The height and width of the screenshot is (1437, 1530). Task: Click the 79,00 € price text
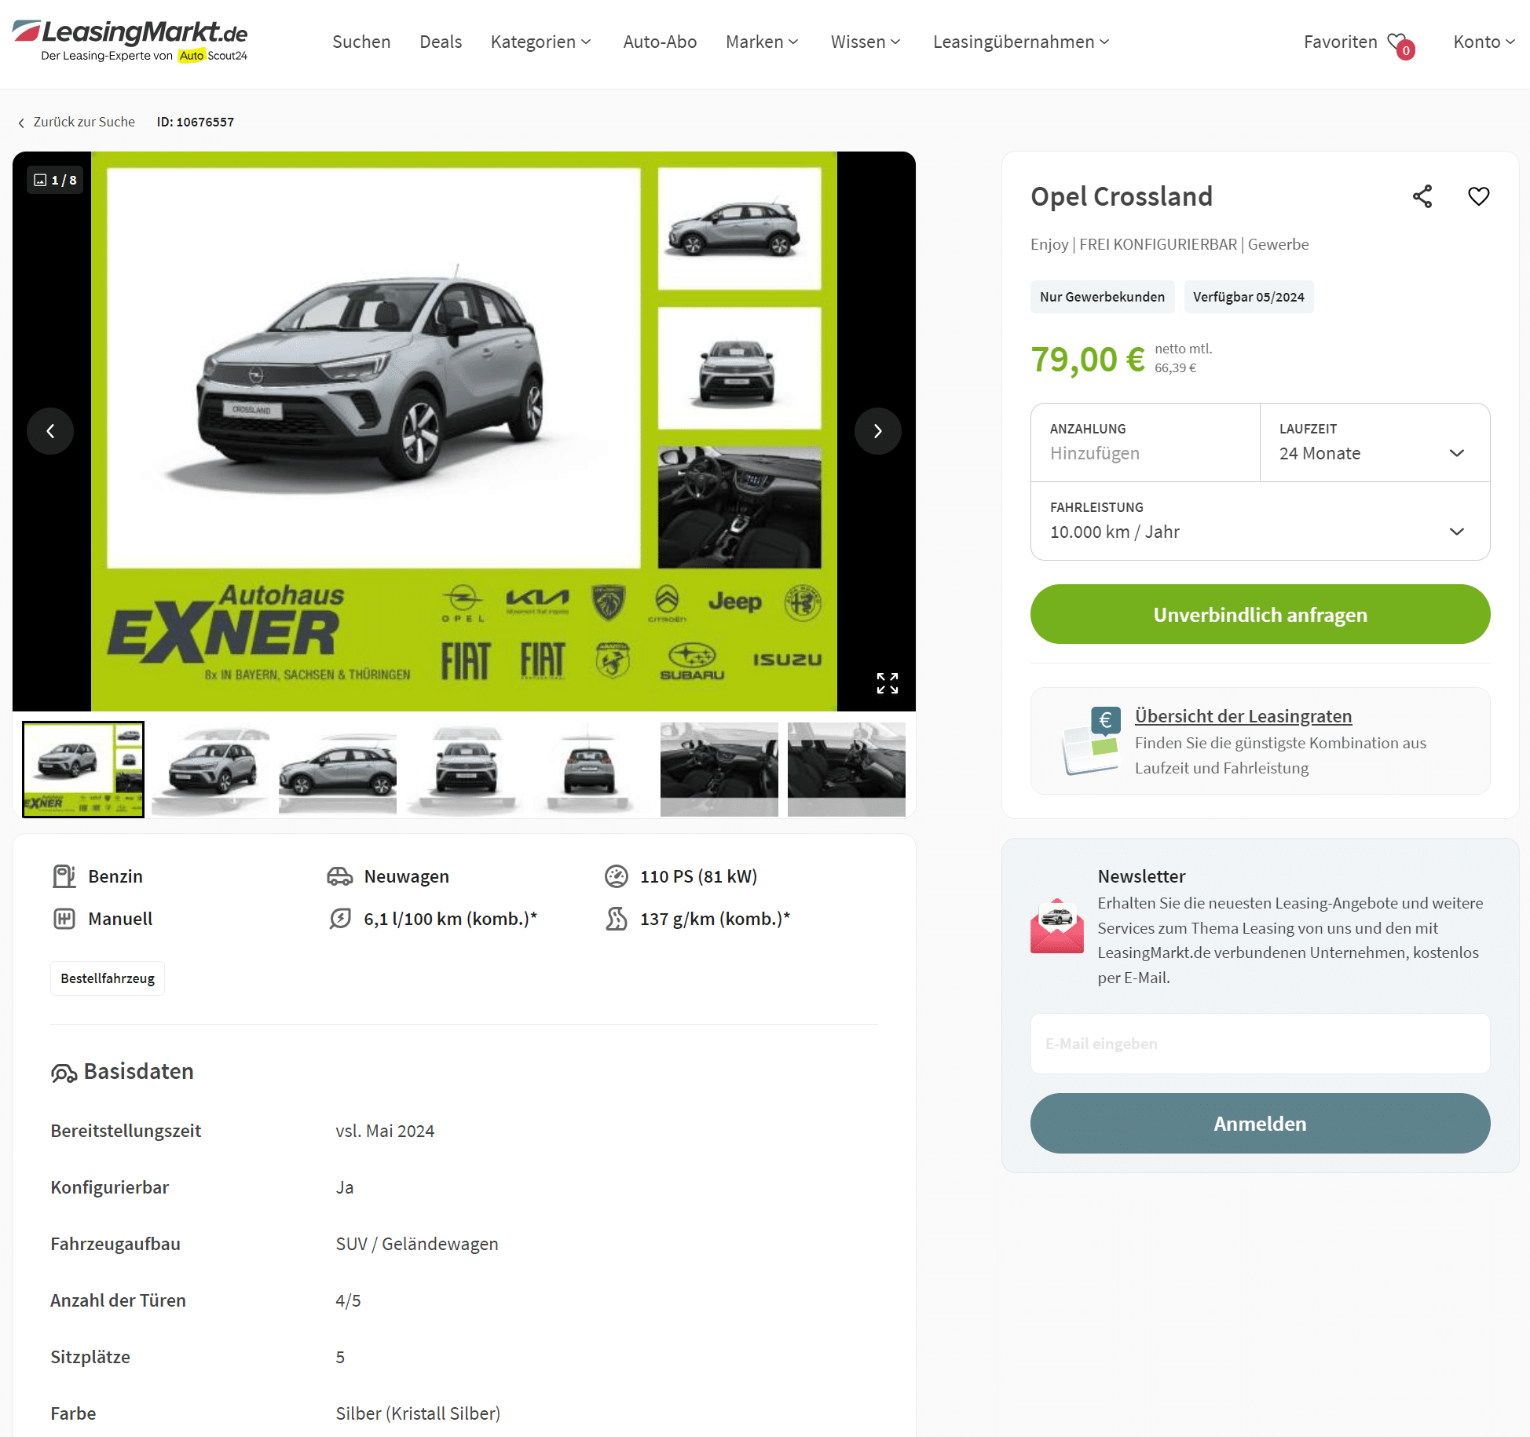coord(1088,360)
